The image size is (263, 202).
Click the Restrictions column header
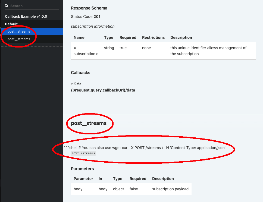[x=153, y=37]
